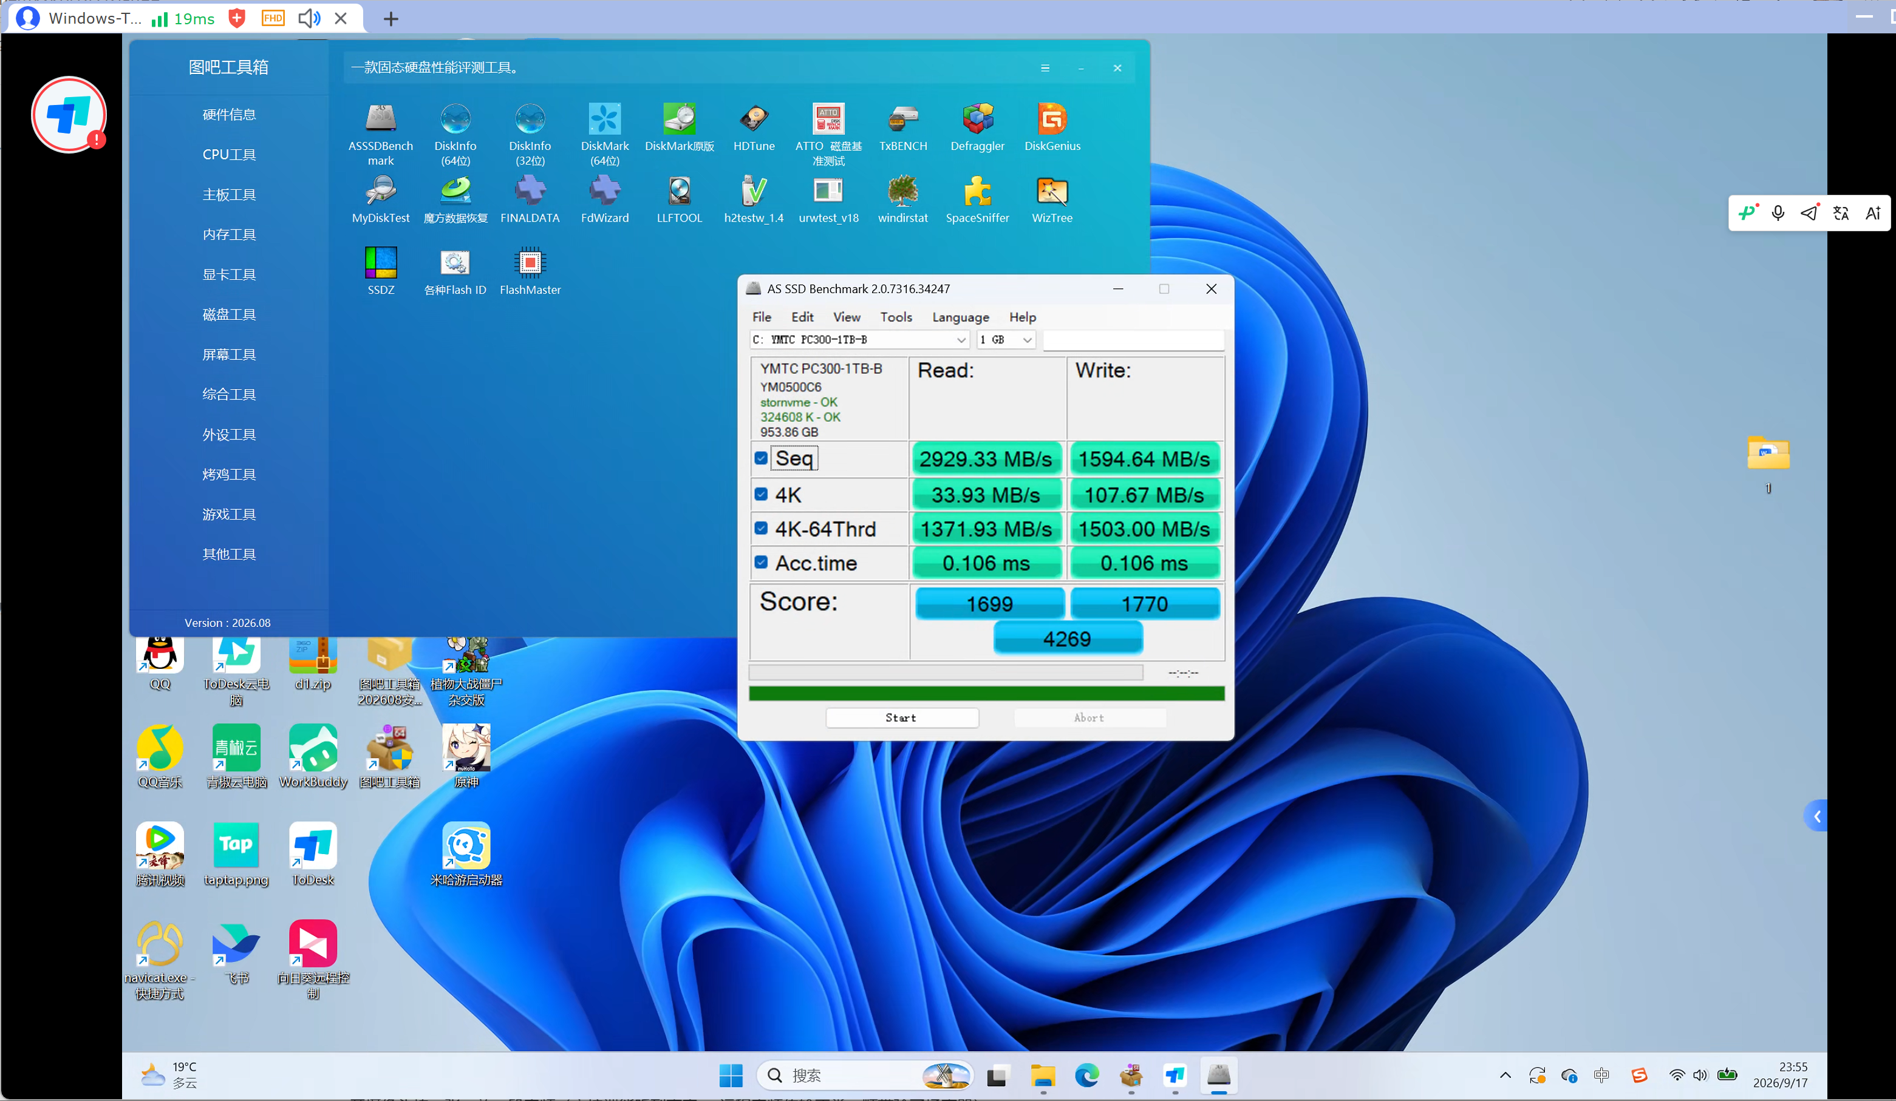Select 硬件信息 category in toolbox sidebar

229,114
